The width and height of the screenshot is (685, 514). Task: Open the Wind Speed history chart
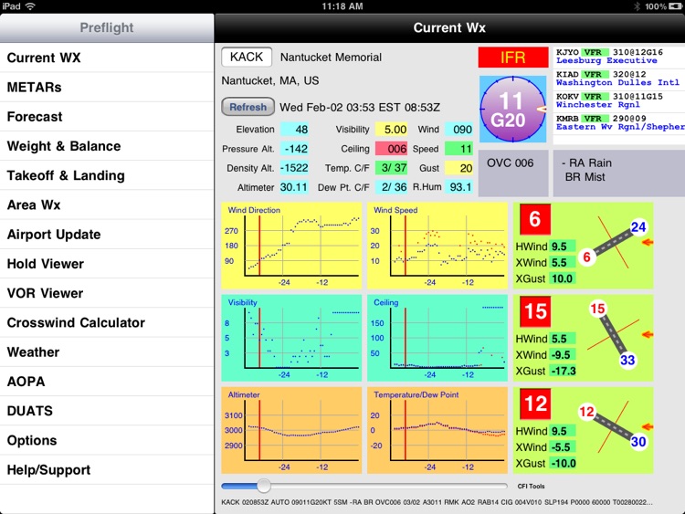437,246
